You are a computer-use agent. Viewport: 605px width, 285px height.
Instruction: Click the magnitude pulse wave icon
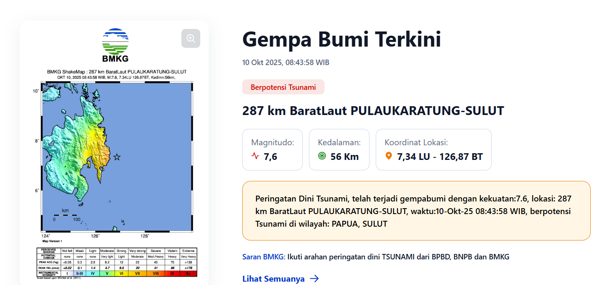(x=255, y=156)
